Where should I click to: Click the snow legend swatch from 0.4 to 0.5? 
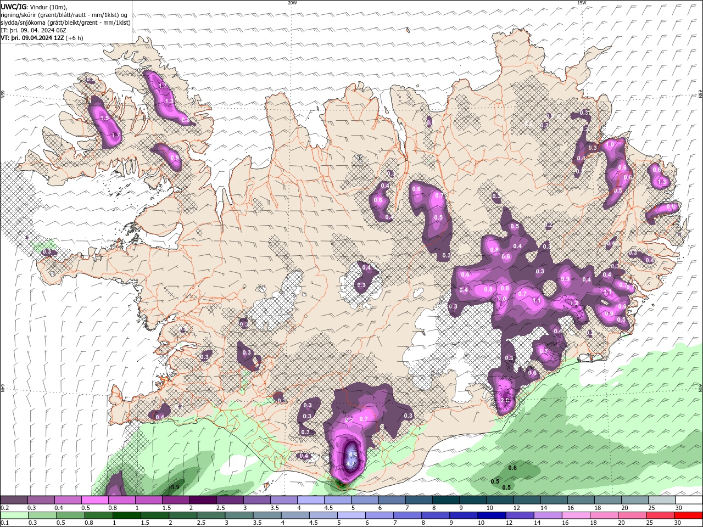click(68, 500)
